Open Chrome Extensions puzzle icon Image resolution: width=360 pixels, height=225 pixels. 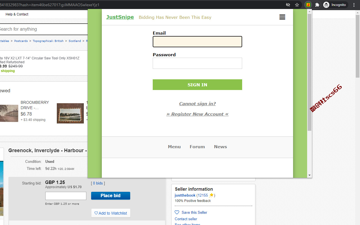317,5
